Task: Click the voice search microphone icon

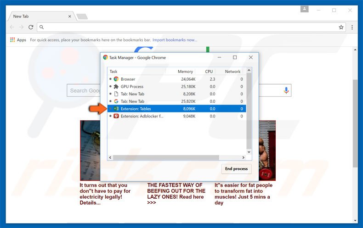Action: pos(286,90)
